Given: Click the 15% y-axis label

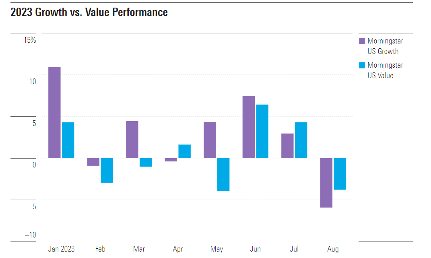Looking at the screenshot, I should coord(30,40).
